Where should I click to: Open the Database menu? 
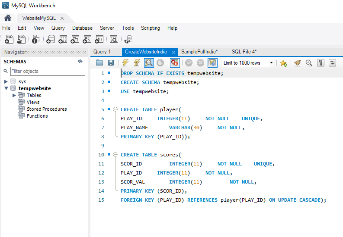(82, 28)
